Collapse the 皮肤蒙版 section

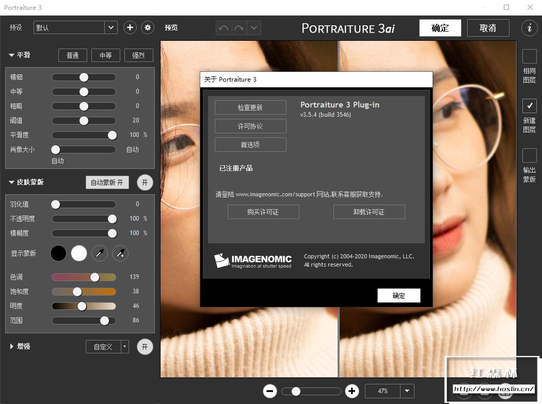click(x=11, y=182)
